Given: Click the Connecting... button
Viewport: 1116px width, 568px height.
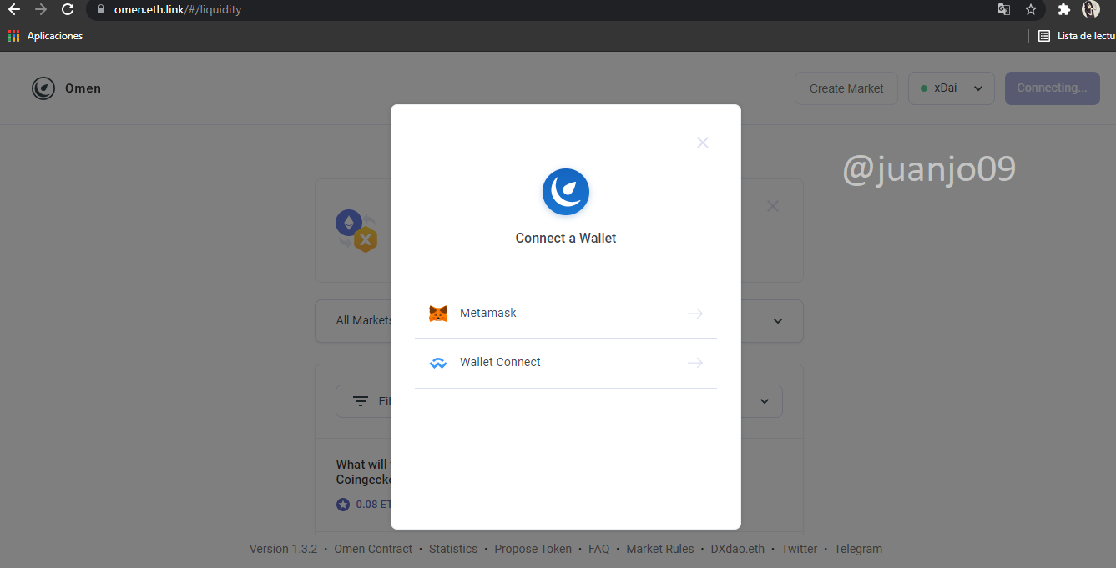Looking at the screenshot, I should 1052,88.
